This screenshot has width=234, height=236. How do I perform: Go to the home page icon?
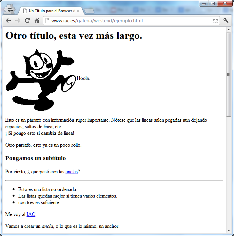point(37,21)
